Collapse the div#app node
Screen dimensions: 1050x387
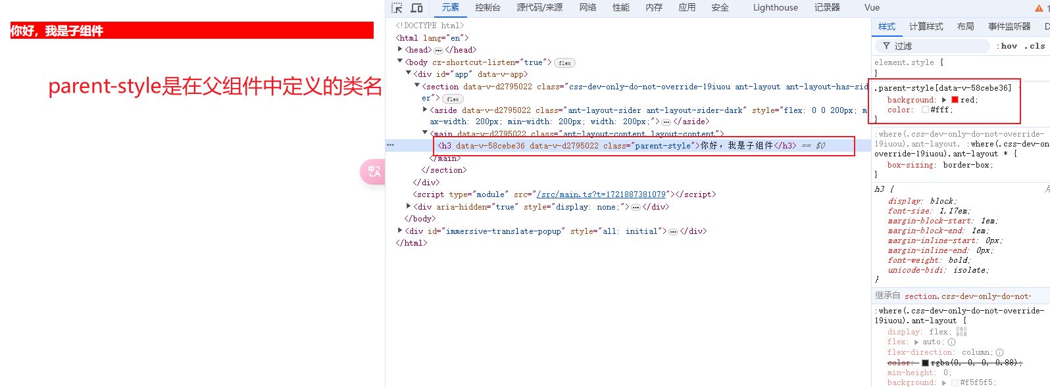click(409, 73)
